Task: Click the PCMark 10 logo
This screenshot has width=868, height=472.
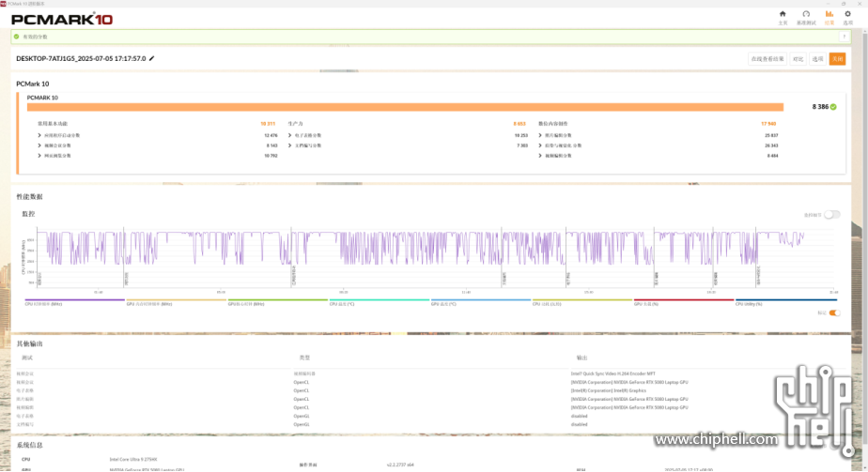Action: 61,20
